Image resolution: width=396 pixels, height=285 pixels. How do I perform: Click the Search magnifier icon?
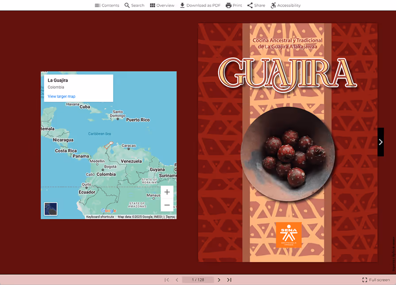127,5
